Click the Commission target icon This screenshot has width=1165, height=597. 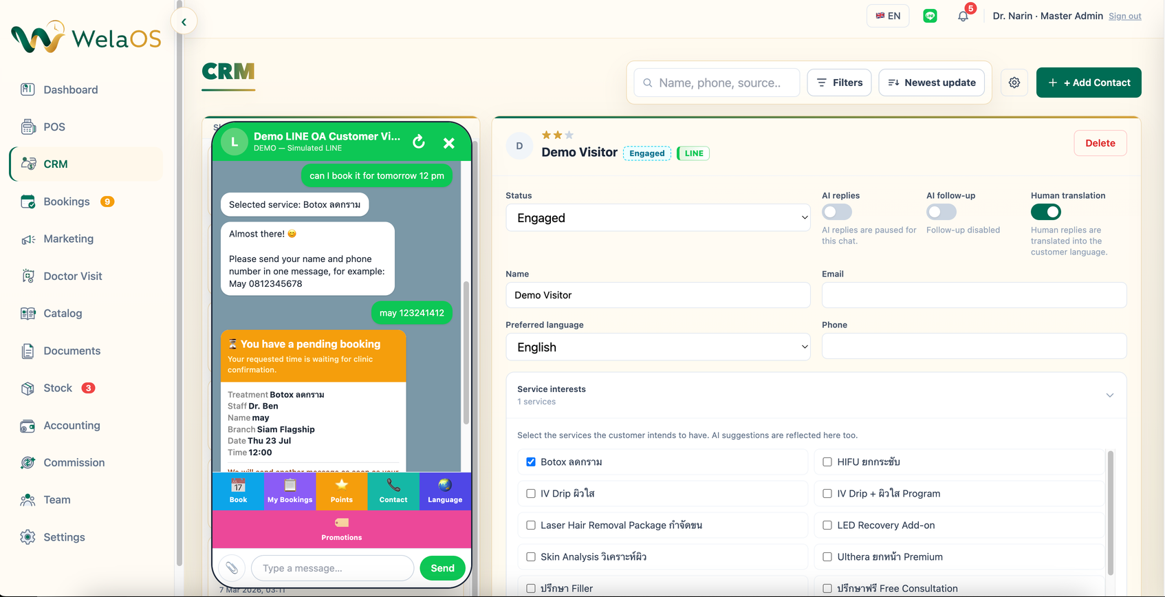[28, 462]
